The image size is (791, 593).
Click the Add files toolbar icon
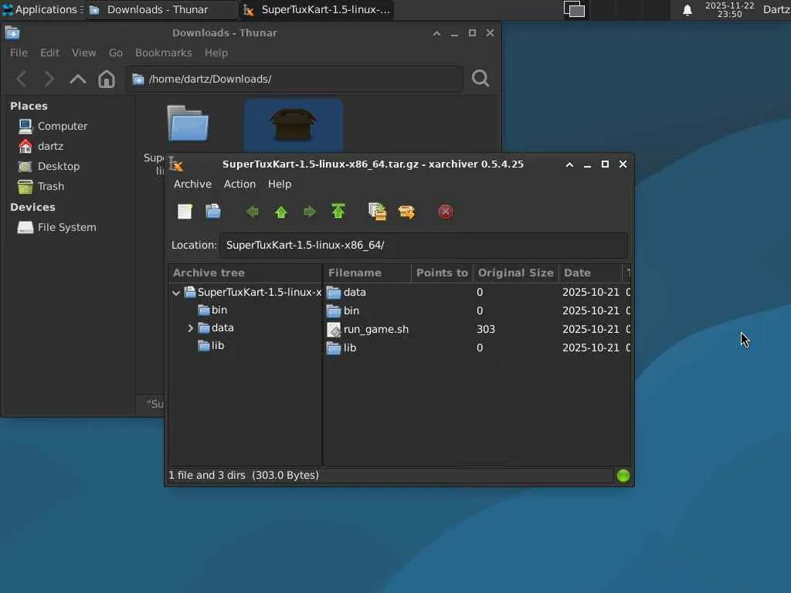point(377,212)
